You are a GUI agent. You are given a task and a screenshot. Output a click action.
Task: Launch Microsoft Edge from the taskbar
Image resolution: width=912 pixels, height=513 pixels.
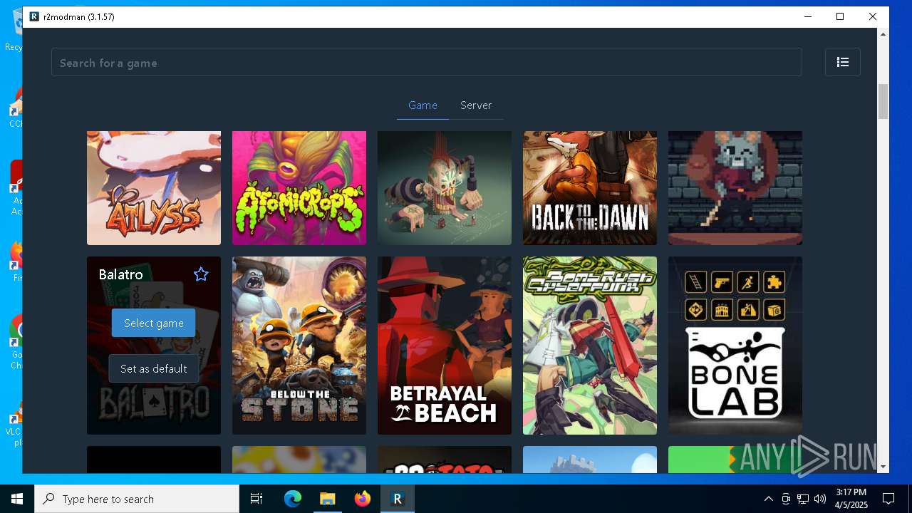[293, 499]
